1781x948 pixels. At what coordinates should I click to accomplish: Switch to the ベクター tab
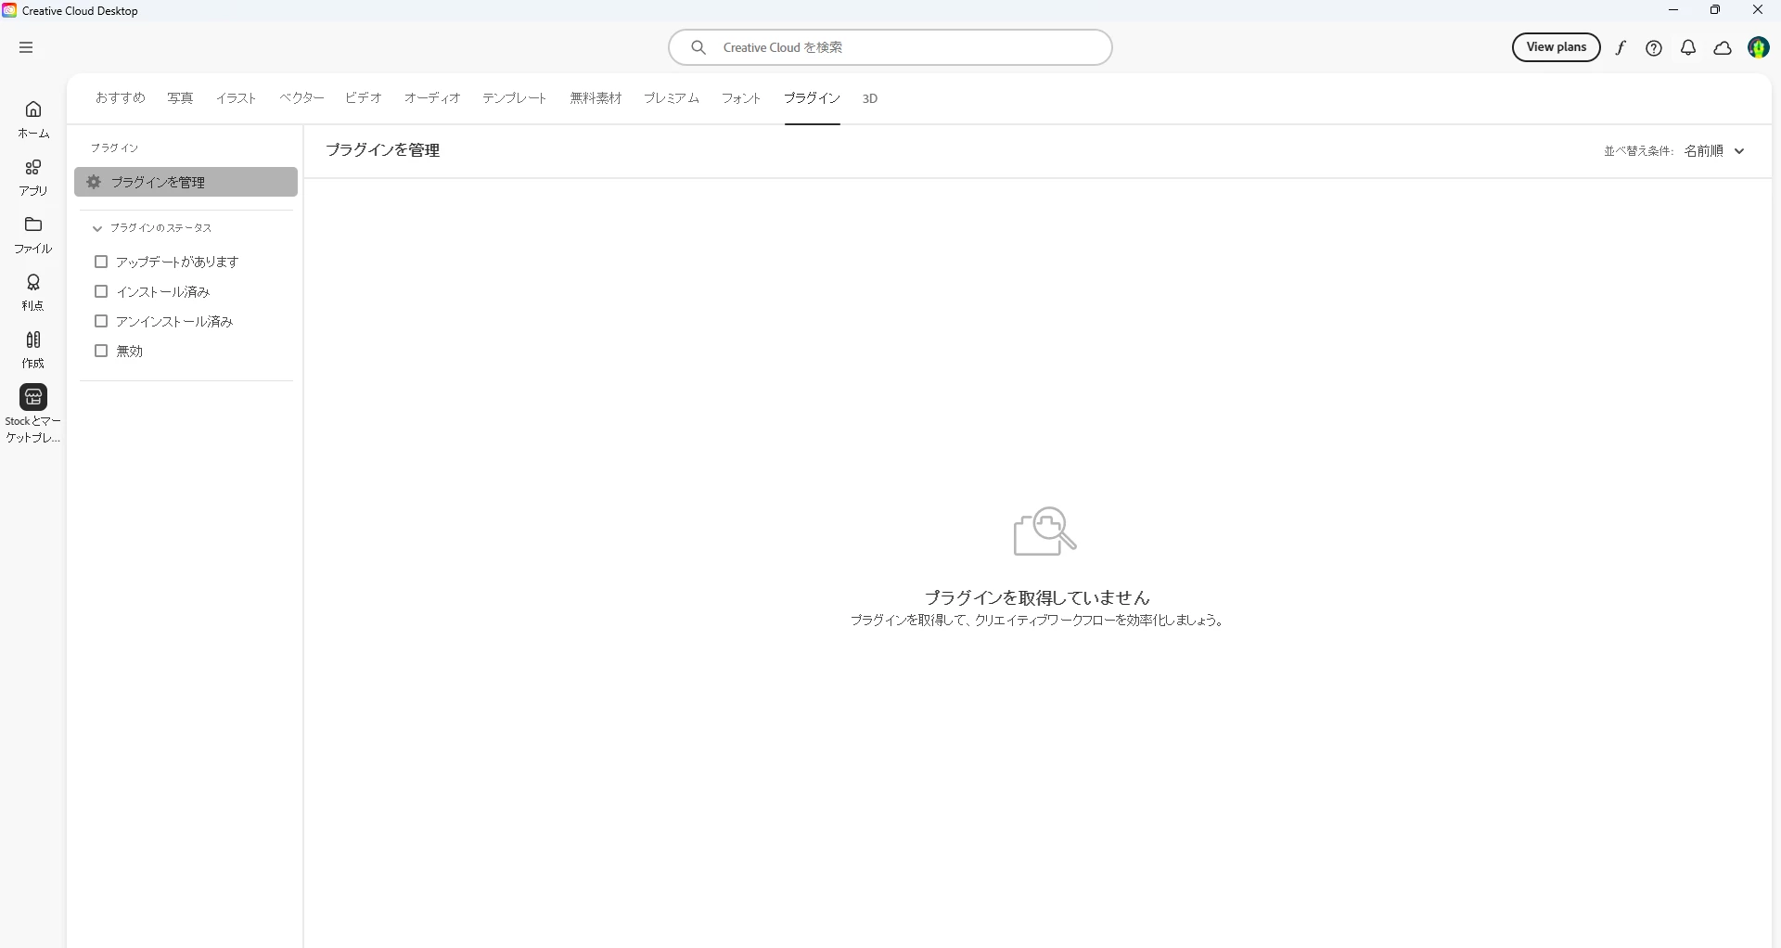point(301,97)
